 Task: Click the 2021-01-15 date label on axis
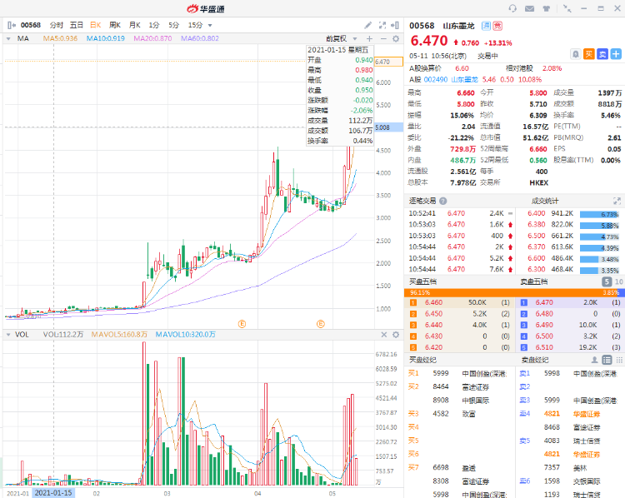point(53,493)
